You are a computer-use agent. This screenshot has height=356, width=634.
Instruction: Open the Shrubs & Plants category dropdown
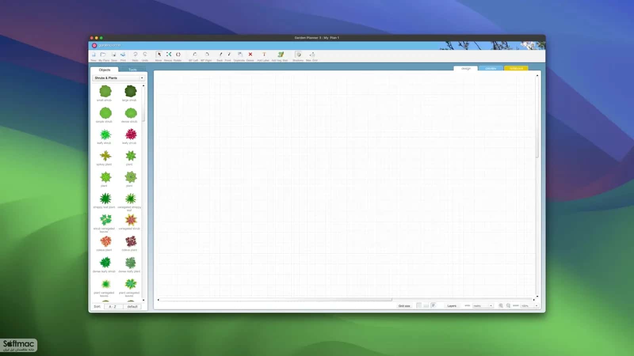coord(119,78)
